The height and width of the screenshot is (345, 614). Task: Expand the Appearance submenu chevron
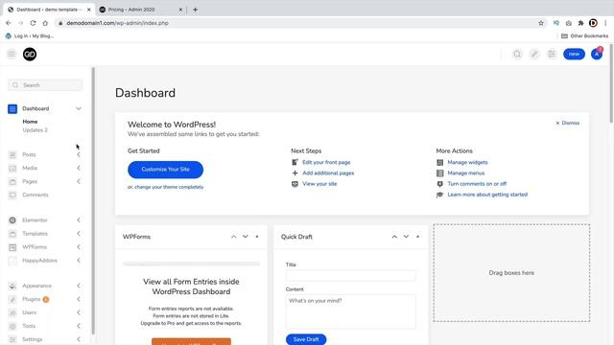click(x=79, y=286)
